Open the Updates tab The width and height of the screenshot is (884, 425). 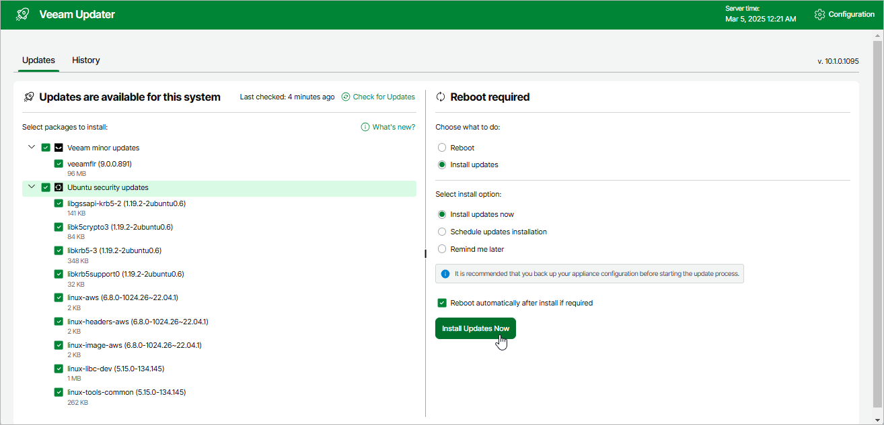coord(38,60)
